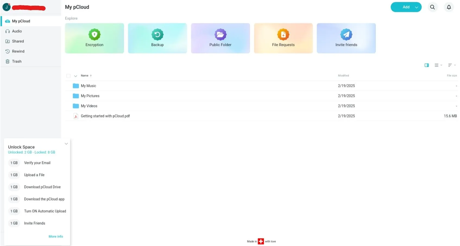Click the Shared sidebar icon
This screenshot has width=460, height=246.
click(8, 41)
